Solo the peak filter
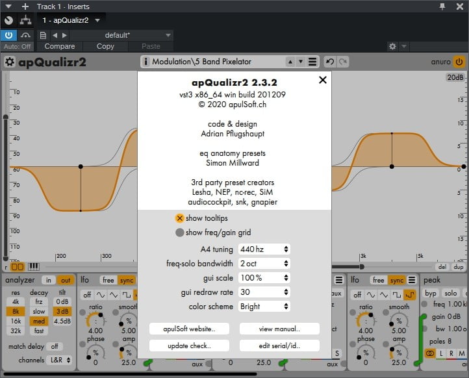This screenshot has width=469, height=378. coord(450,294)
